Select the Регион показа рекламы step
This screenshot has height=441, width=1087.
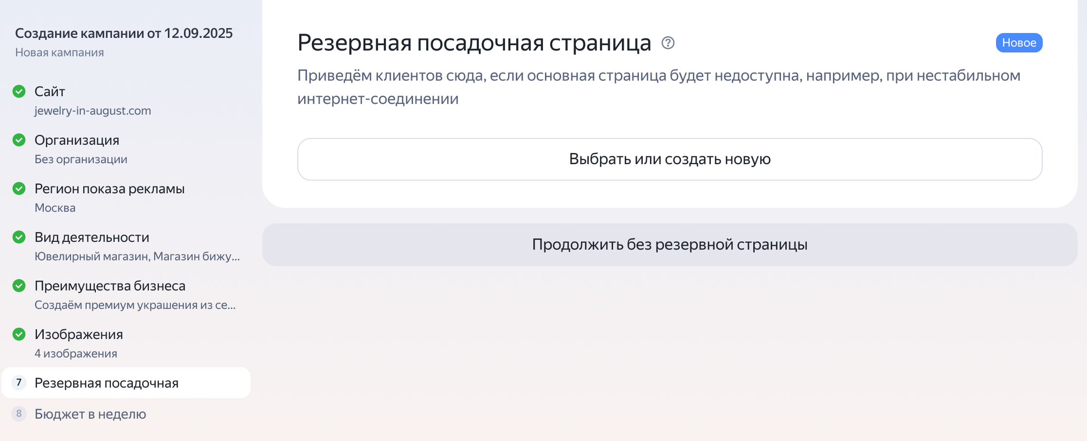126,198
